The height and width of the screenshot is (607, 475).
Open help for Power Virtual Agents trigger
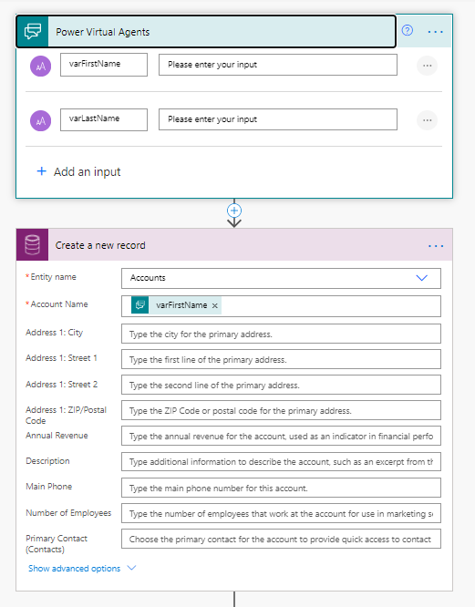pyautogui.click(x=408, y=30)
